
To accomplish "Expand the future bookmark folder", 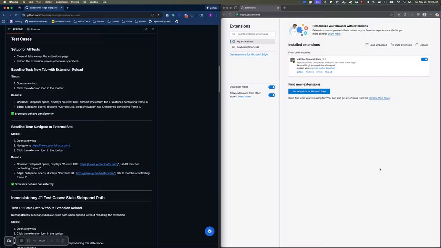I will tap(127, 21).
